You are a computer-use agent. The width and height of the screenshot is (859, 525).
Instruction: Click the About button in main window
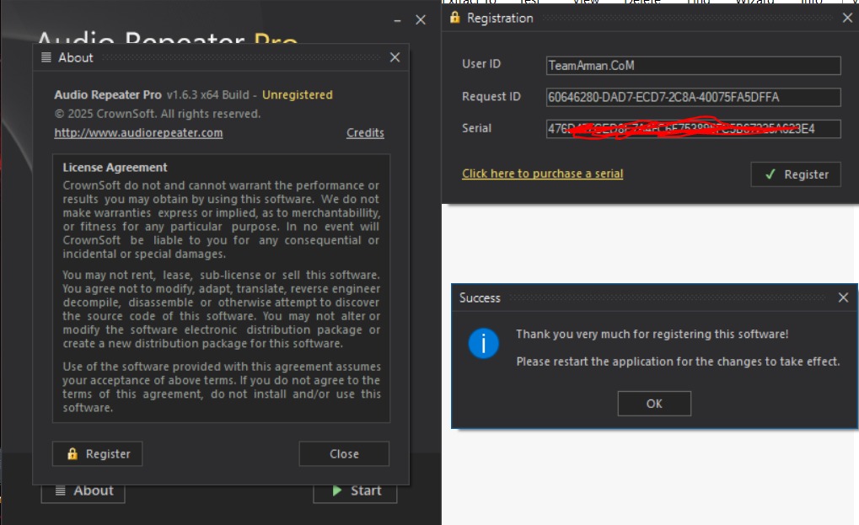pyautogui.click(x=83, y=491)
